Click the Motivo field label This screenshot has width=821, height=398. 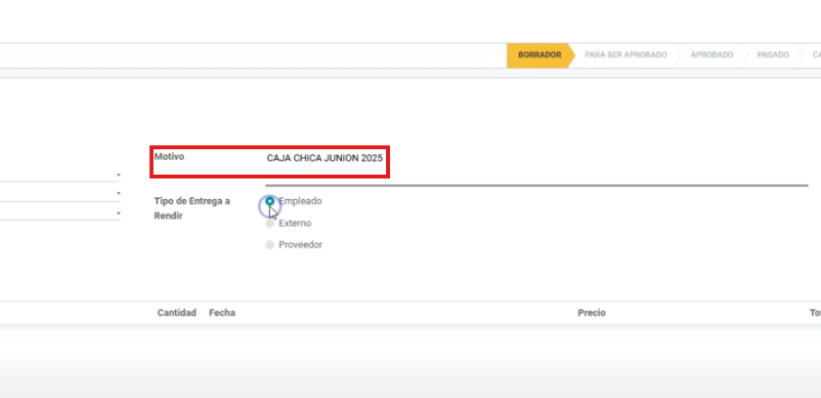pyautogui.click(x=169, y=157)
